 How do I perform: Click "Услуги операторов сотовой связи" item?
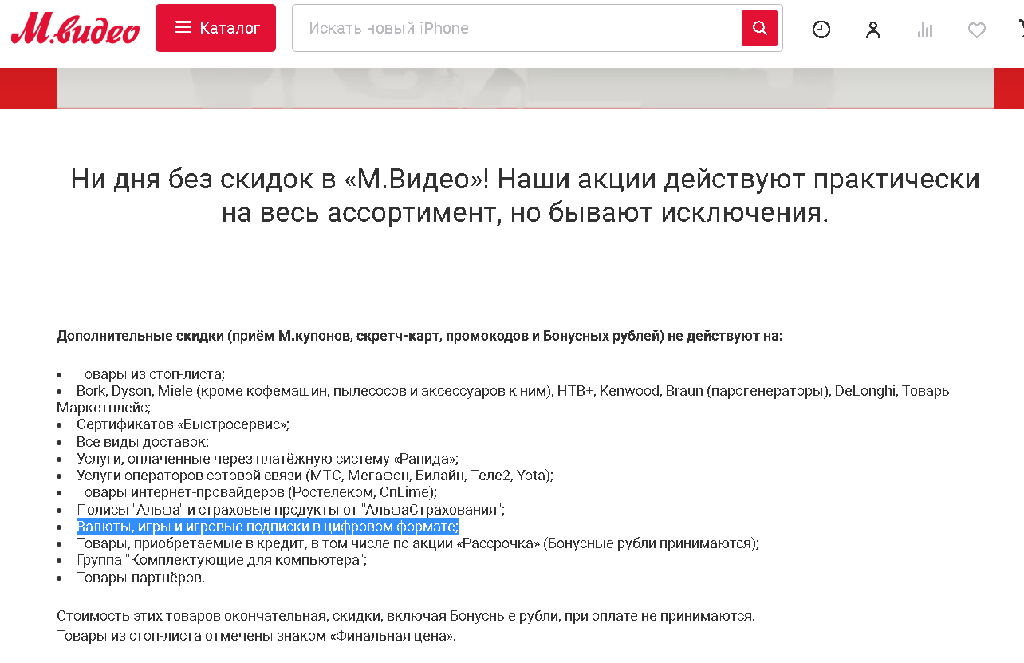(315, 476)
